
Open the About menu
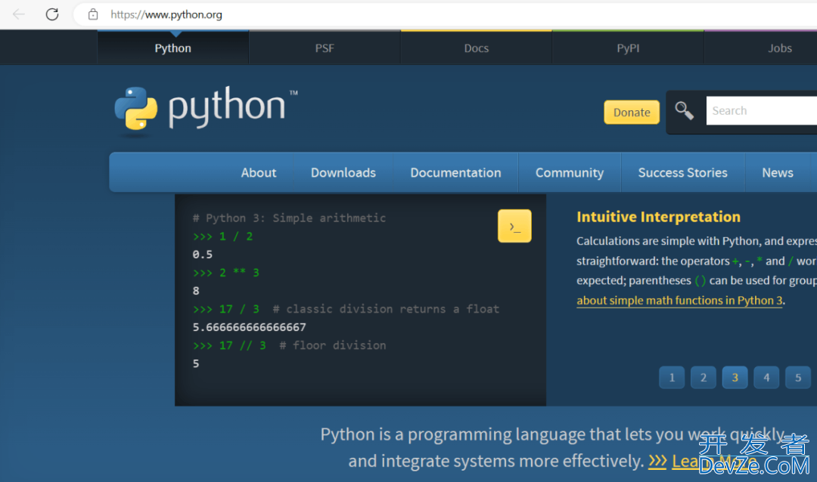(259, 173)
